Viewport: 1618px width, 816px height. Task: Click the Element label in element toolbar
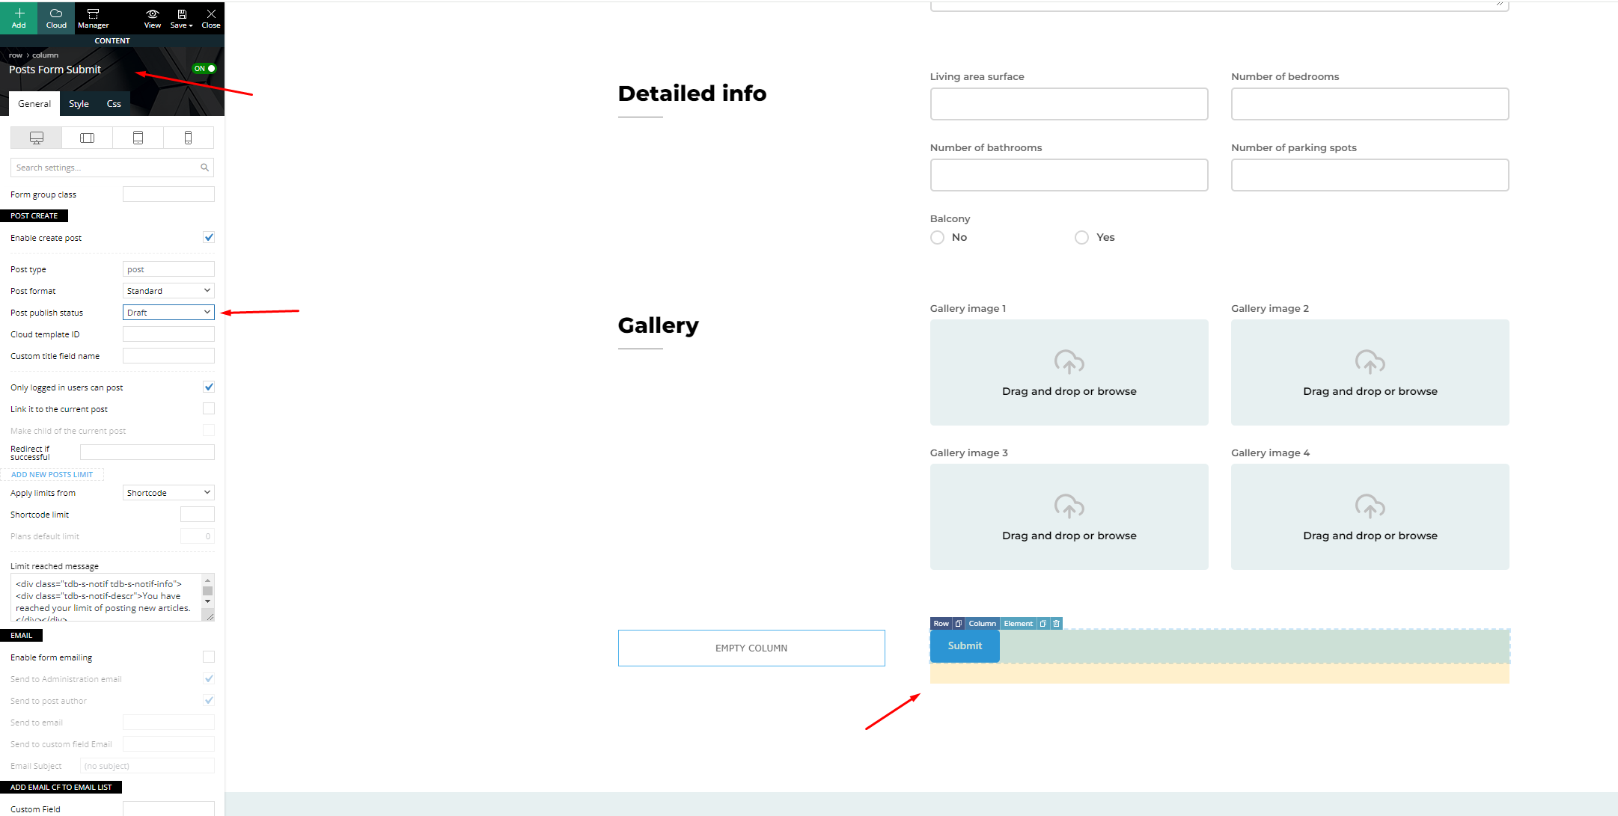click(x=1018, y=624)
